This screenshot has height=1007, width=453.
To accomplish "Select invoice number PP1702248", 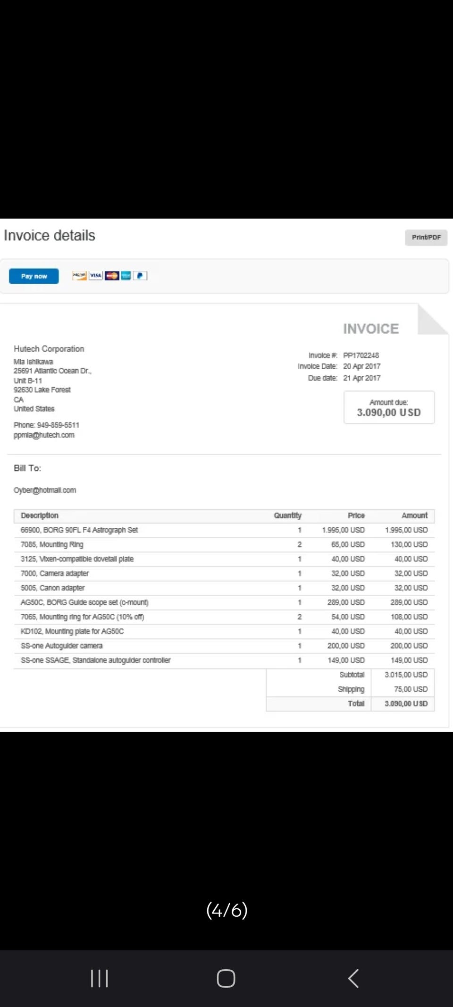I will 361,355.
